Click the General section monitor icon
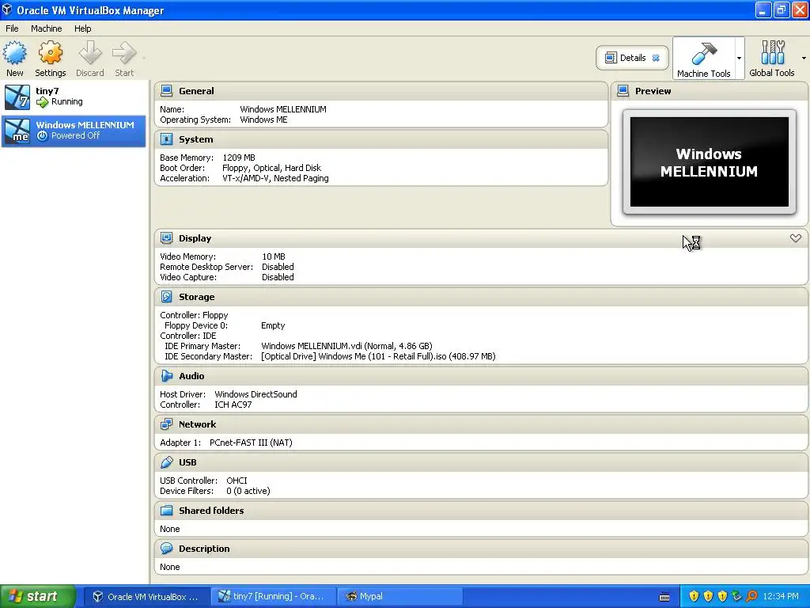The image size is (810, 608). tap(166, 91)
